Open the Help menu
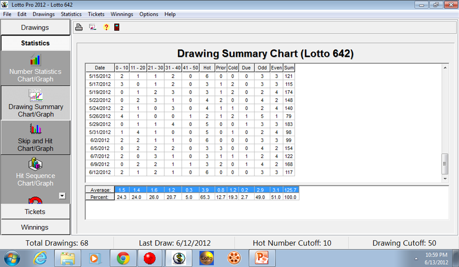 (x=170, y=14)
